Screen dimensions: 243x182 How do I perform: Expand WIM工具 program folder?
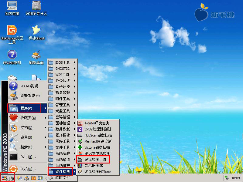tap(62, 74)
